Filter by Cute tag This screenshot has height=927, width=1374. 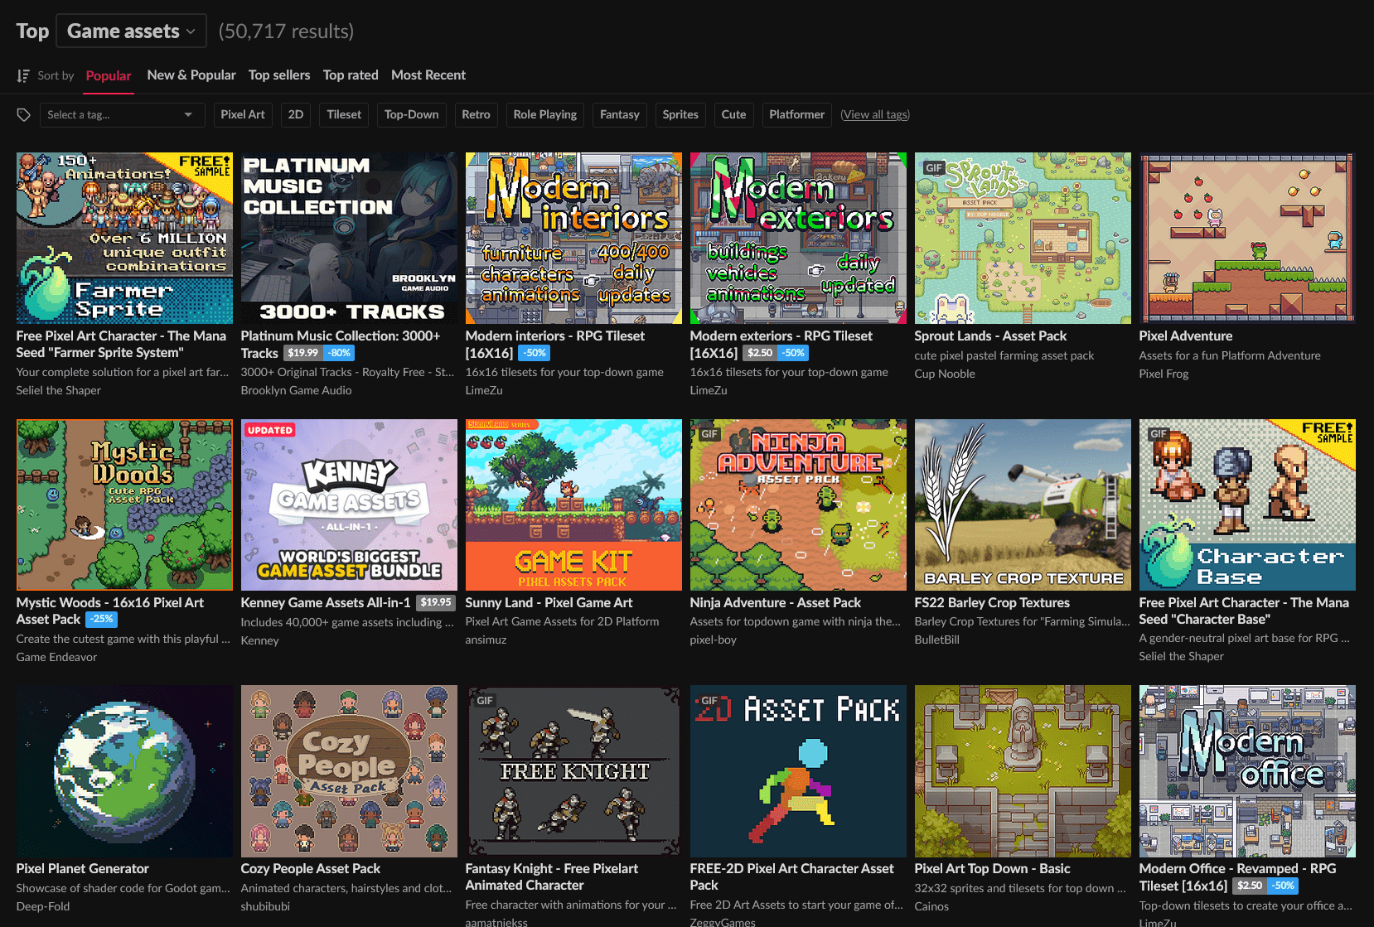pyautogui.click(x=733, y=114)
